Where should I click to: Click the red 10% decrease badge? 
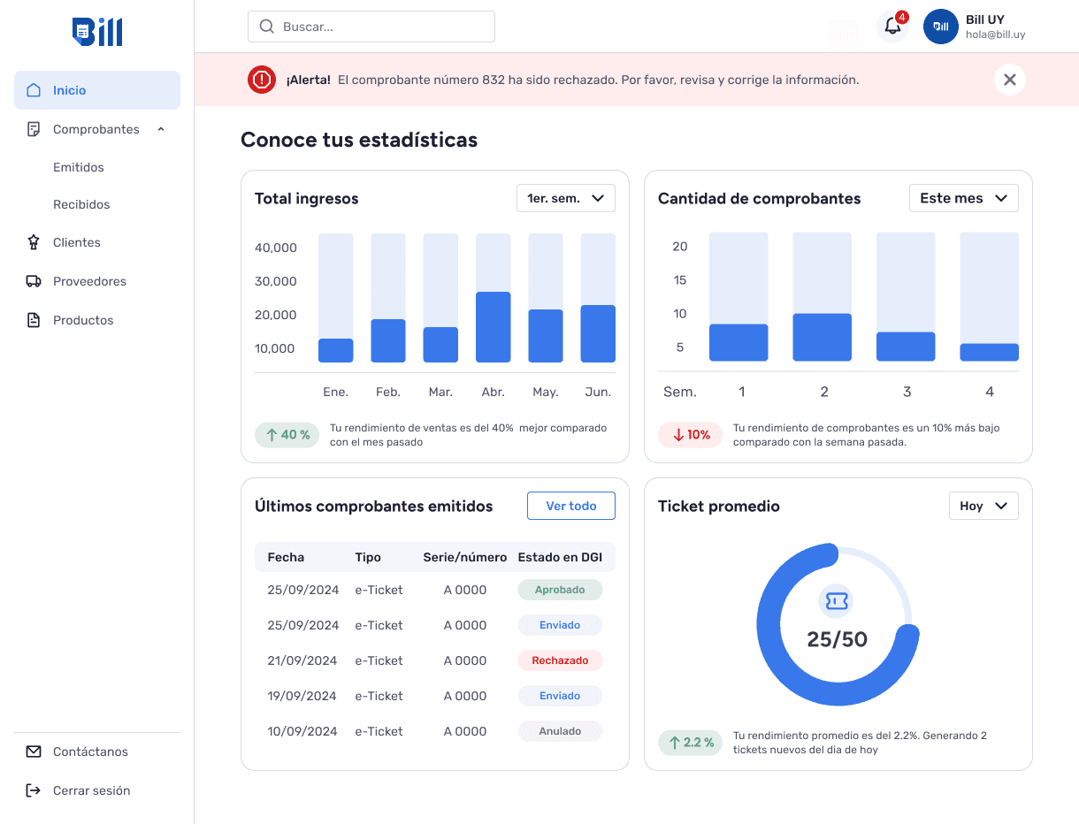[x=691, y=435]
